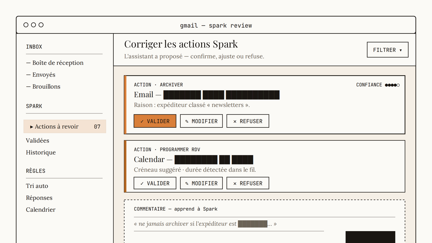Click the label ACTION · ARCHIVER
The width and height of the screenshot is (432, 243).
158,85
